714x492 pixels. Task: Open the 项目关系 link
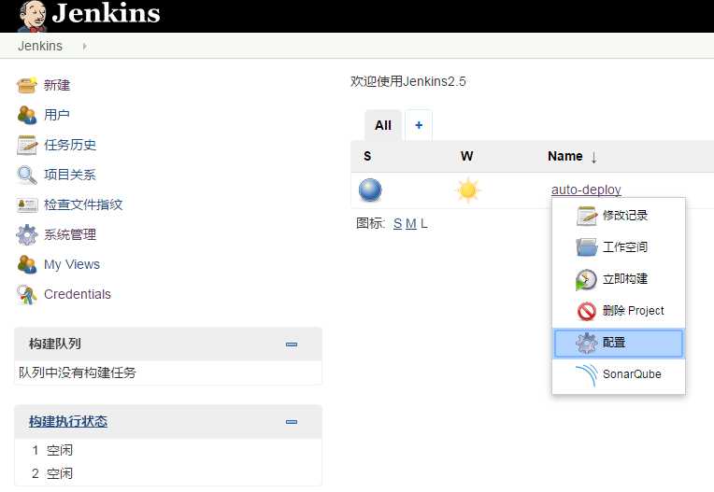pyautogui.click(x=70, y=176)
